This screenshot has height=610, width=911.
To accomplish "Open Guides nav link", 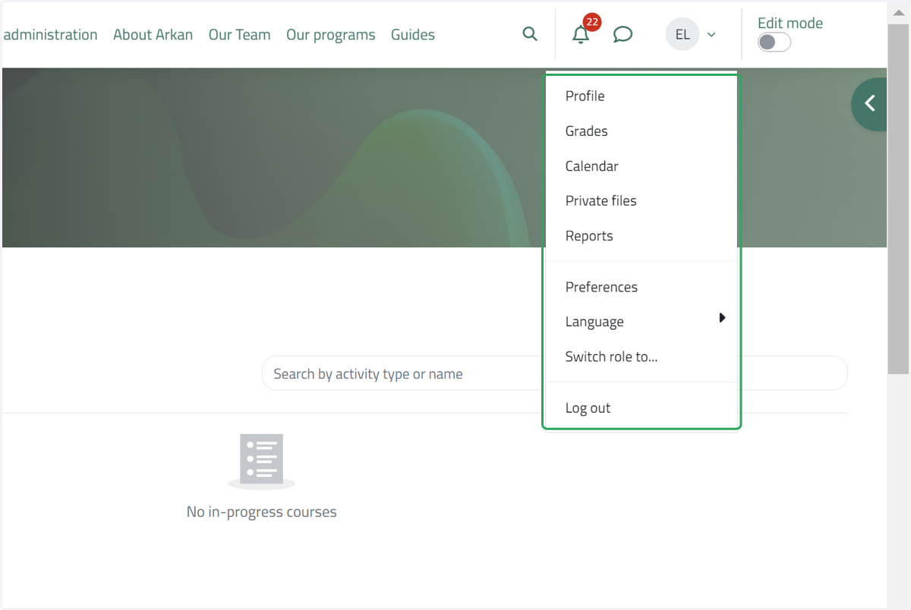I will (413, 35).
